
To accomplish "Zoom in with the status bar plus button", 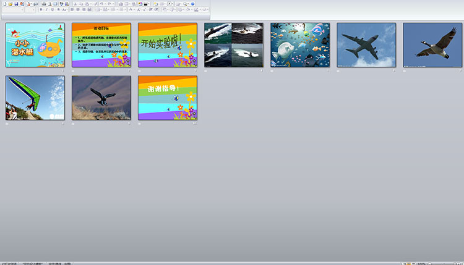I will tap(458, 264).
